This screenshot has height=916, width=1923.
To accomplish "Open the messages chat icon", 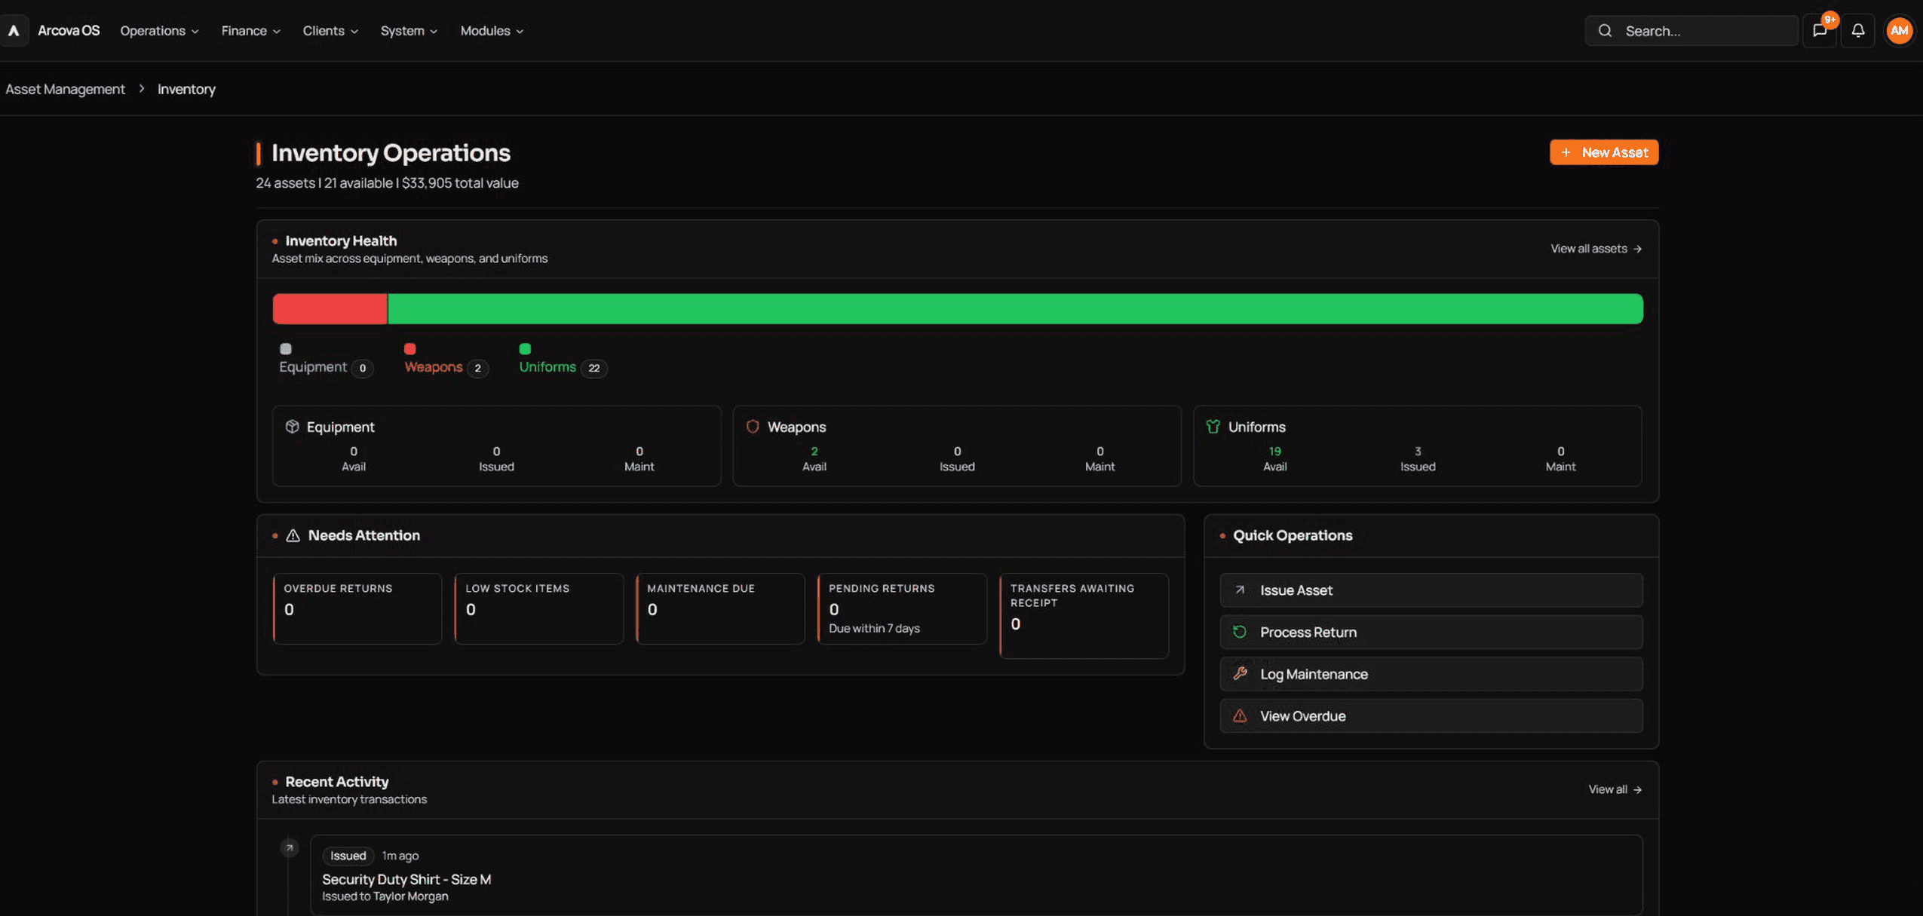I will tap(1819, 31).
